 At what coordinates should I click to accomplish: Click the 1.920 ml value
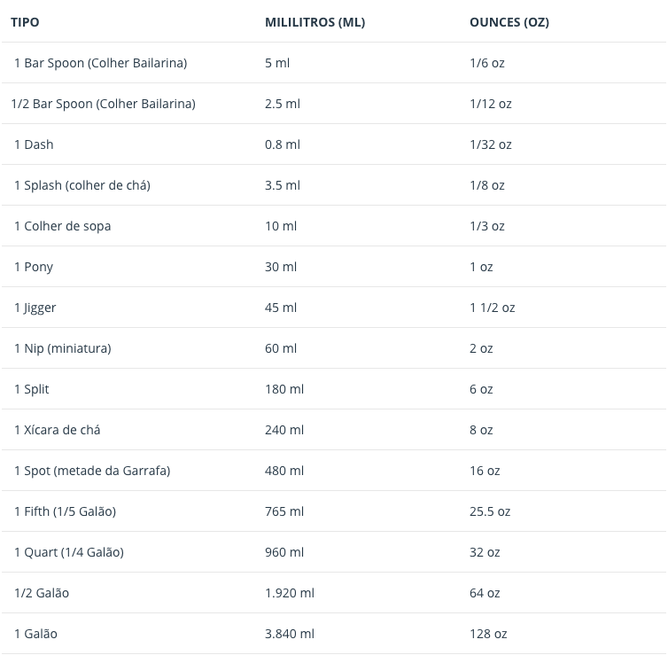tap(289, 593)
